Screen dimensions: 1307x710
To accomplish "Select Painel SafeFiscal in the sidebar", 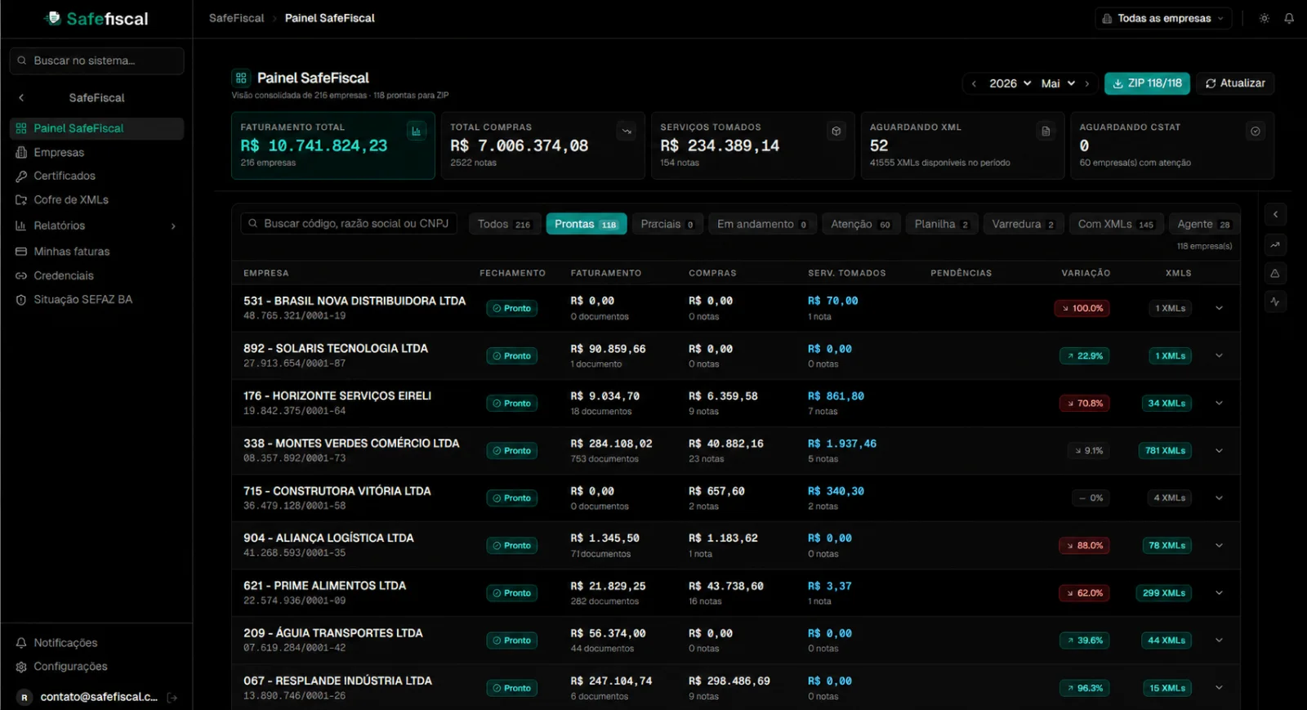I will tap(96, 128).
